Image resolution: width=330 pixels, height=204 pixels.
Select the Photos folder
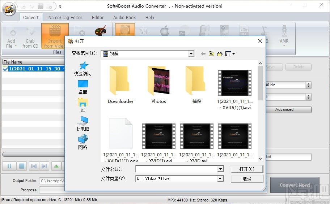[x=159, y=85]
